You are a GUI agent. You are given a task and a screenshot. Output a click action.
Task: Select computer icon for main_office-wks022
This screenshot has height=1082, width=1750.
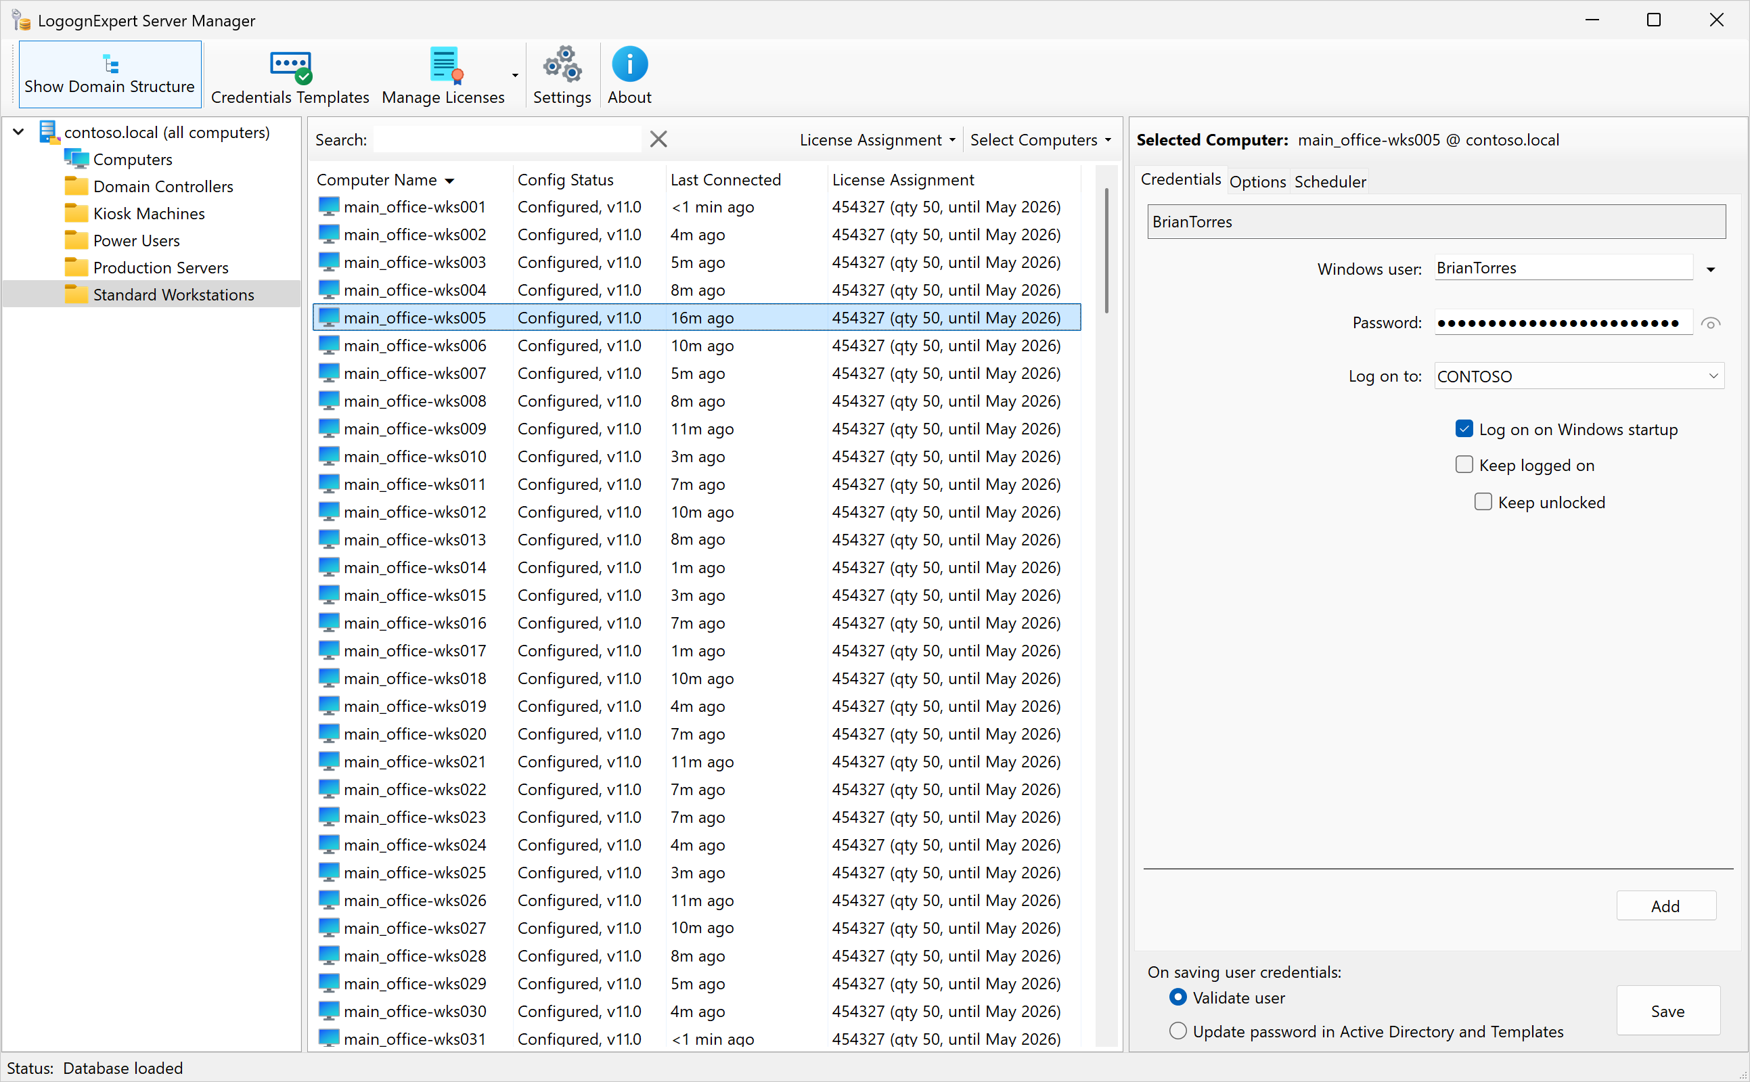[x=329, y=789]
